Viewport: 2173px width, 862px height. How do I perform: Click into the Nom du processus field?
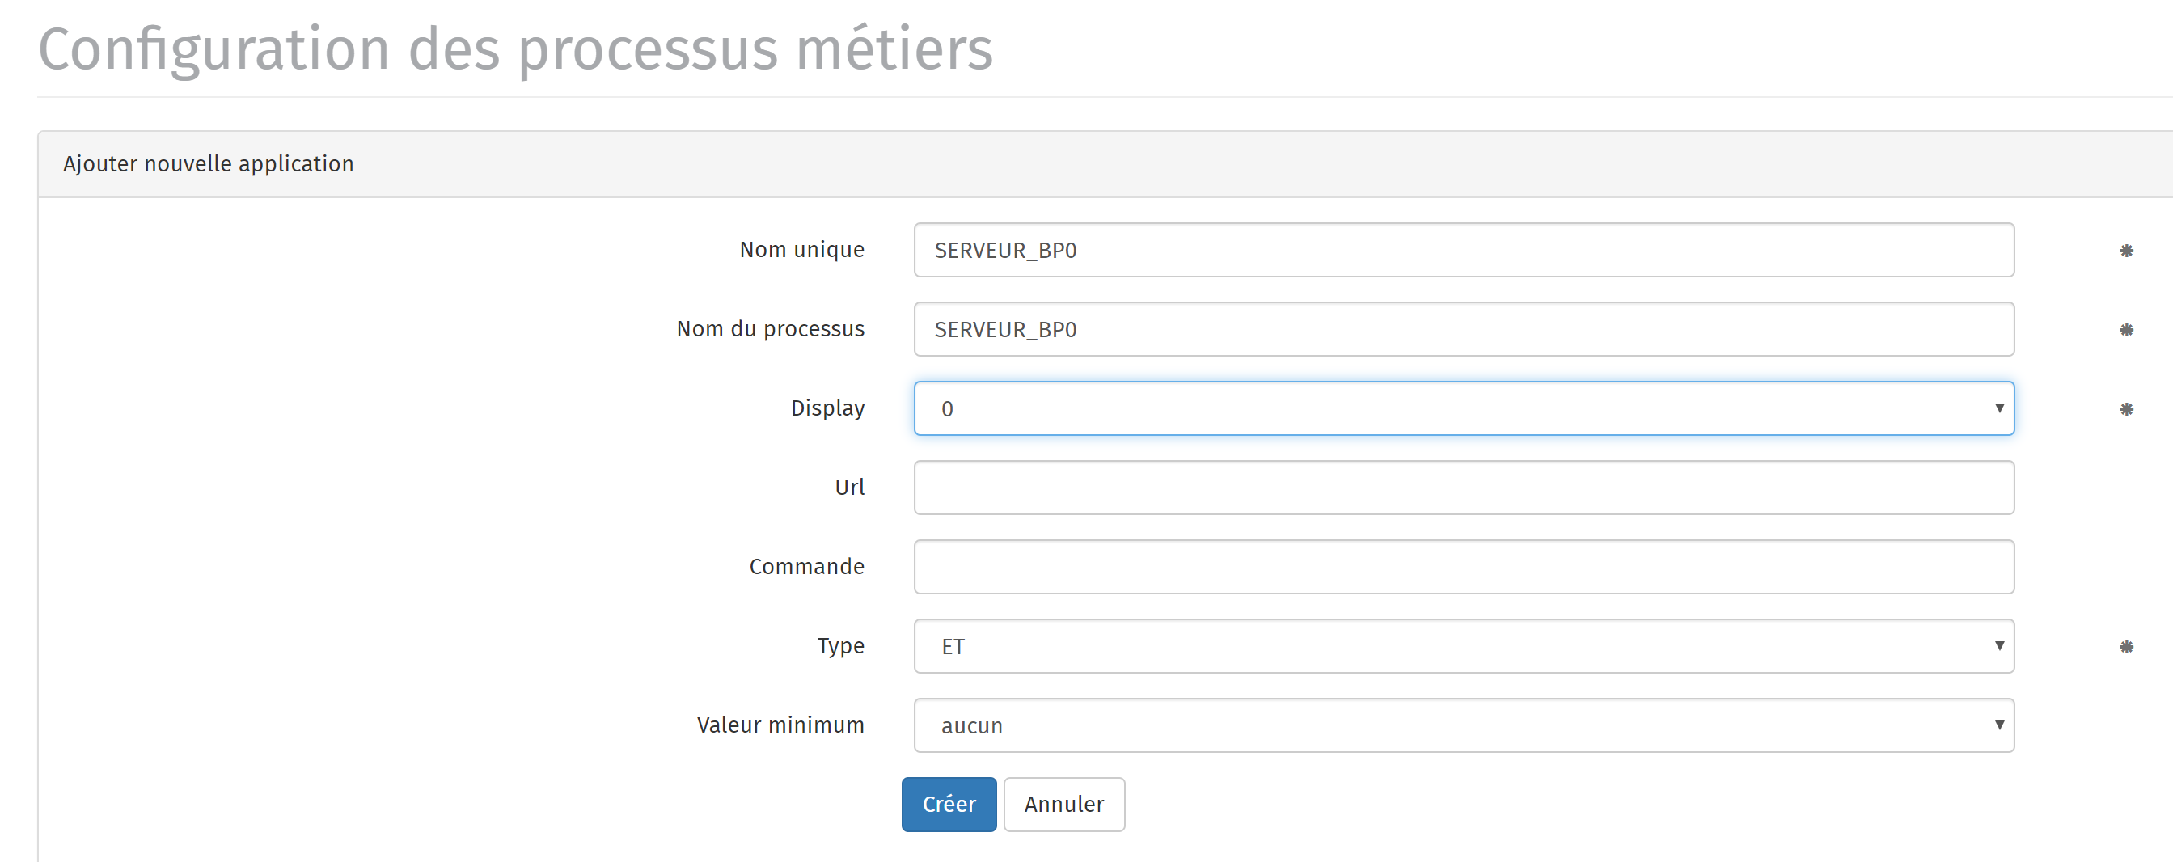(x=1464, y=330)
